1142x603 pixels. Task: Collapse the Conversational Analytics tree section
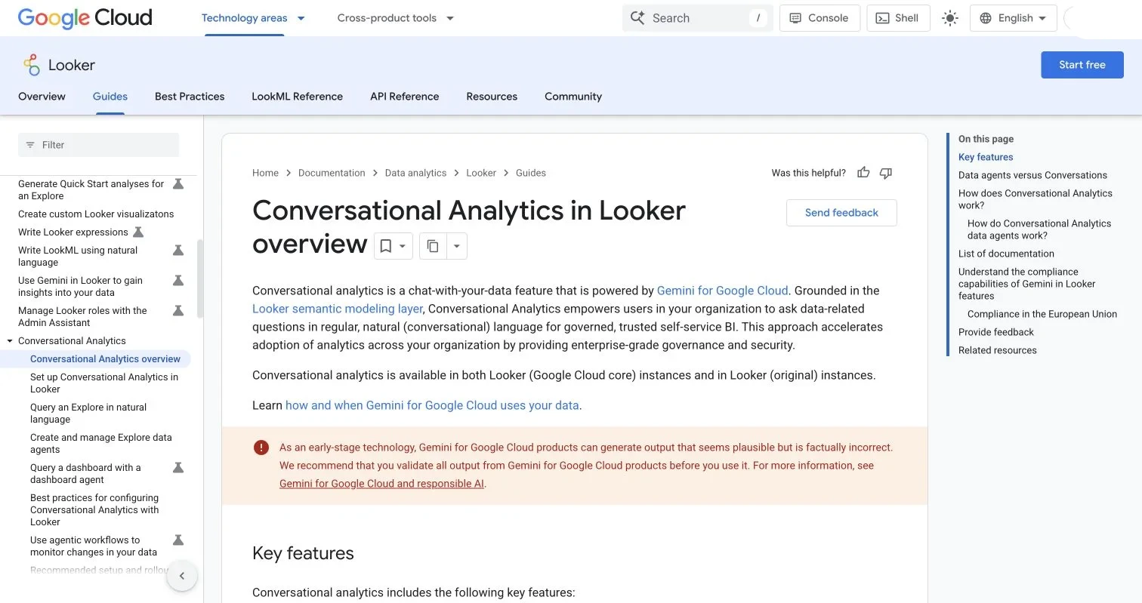pos(10,341)
